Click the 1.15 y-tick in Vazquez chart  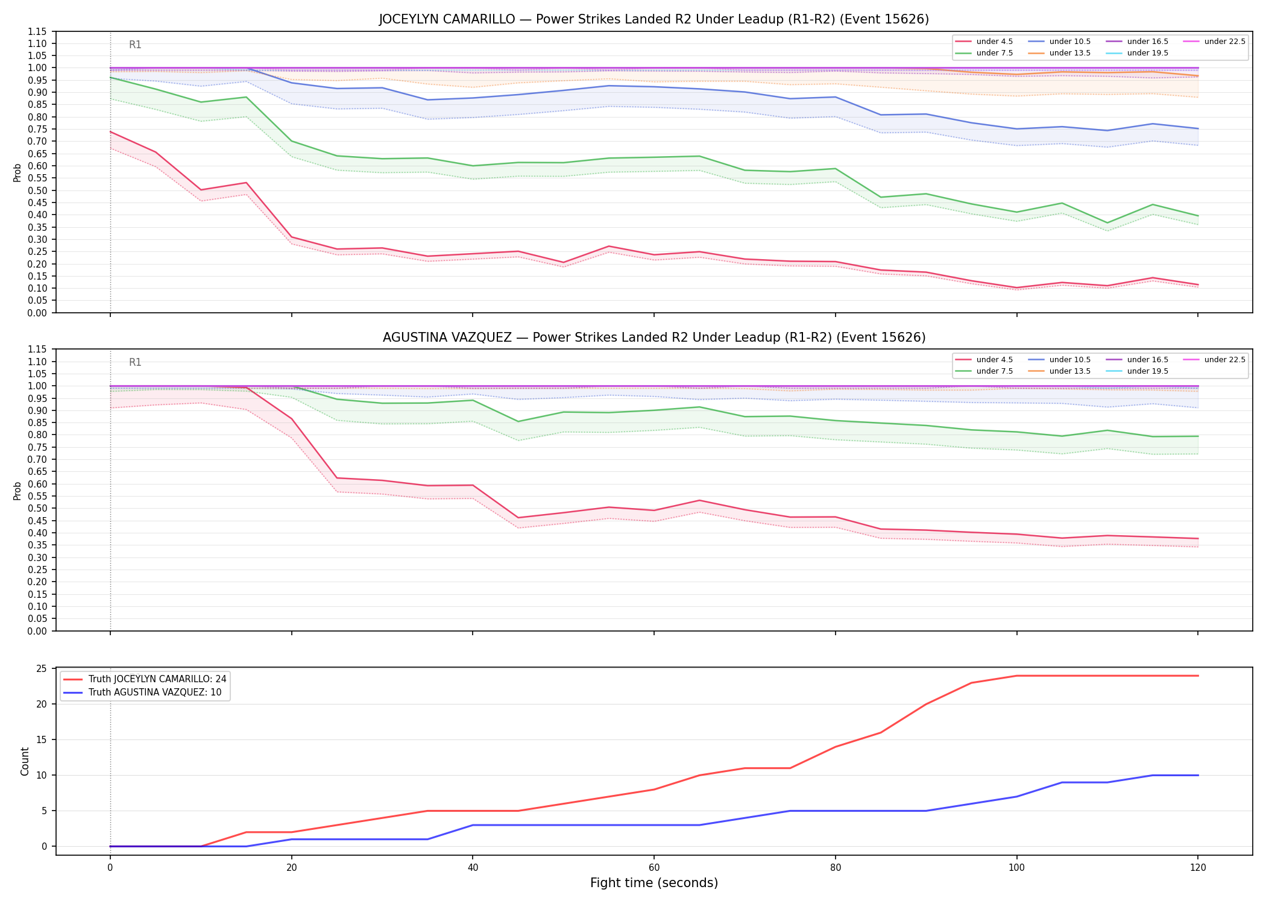coord(37,350)
